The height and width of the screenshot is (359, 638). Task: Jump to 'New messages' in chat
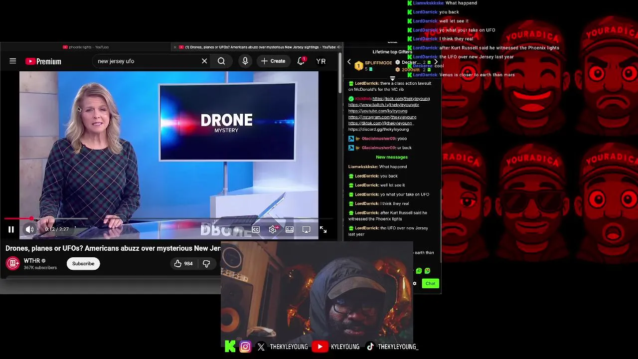[392, 157]
